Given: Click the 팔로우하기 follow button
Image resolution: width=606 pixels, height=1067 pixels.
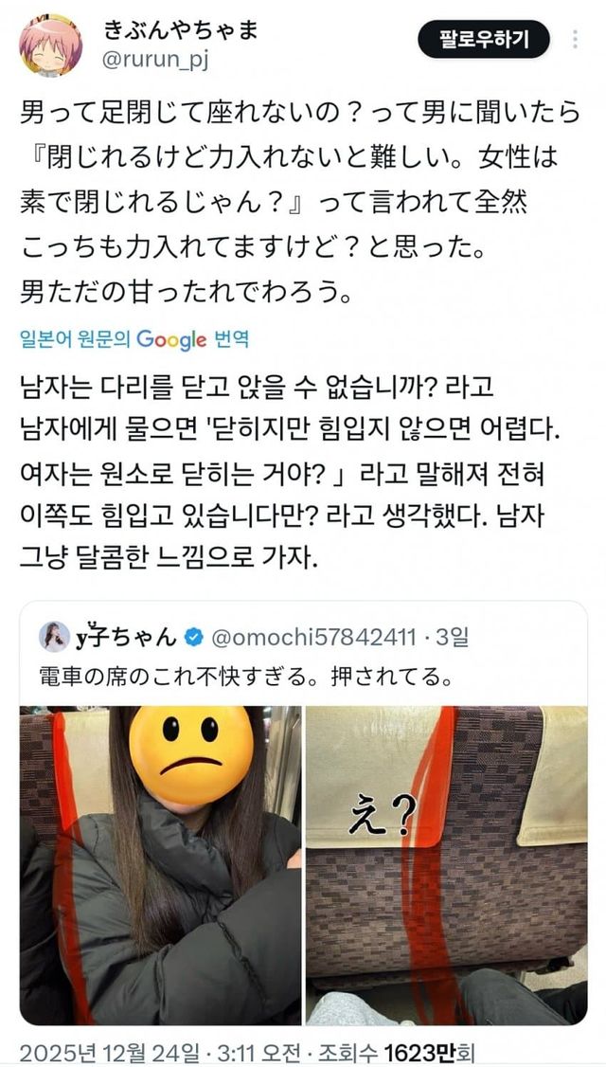Looking at the screenshot, I should click(484, 39).
